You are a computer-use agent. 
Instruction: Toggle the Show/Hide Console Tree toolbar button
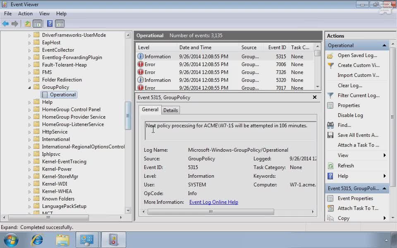click(38, 24)
